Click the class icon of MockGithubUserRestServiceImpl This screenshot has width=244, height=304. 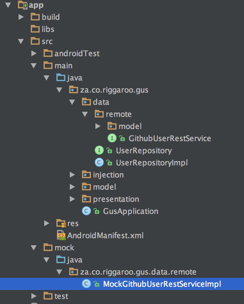click(86, 284)
